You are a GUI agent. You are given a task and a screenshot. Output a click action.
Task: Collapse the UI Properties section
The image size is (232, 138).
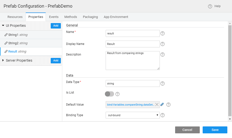click(x=3, y=26)
